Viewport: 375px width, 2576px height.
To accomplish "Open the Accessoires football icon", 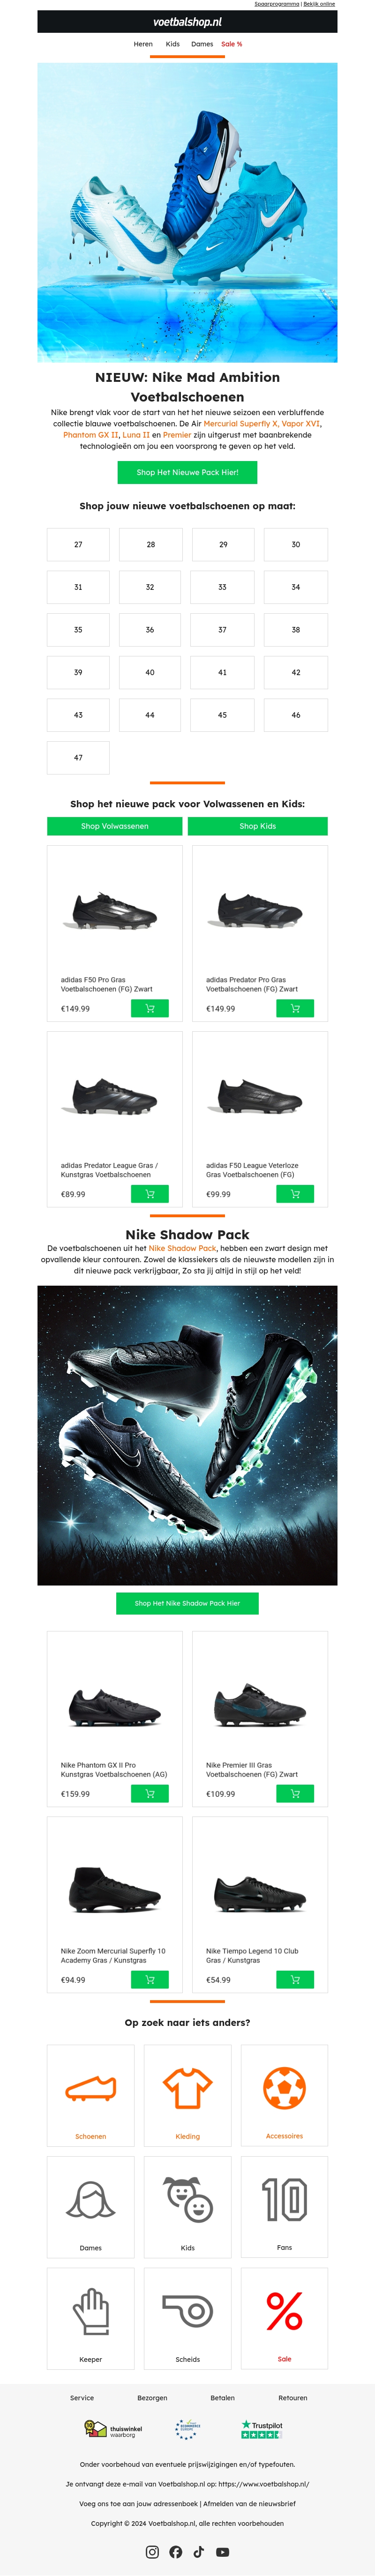I will click(x=284, y=2088).
